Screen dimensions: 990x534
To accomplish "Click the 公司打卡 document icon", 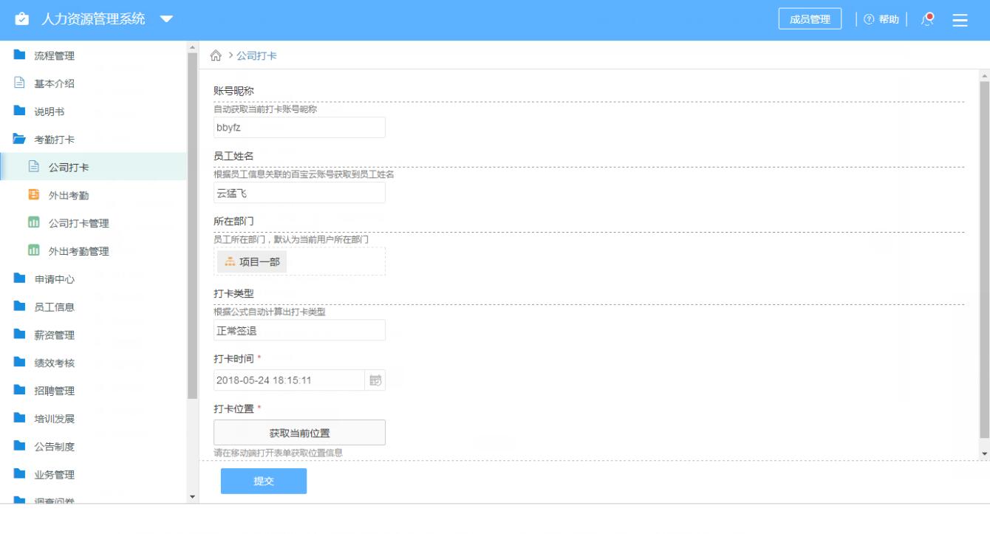I will pos(33,167).
